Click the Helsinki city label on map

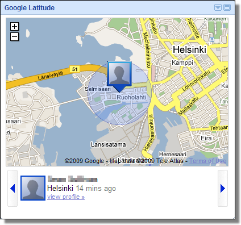click(189, 50)
